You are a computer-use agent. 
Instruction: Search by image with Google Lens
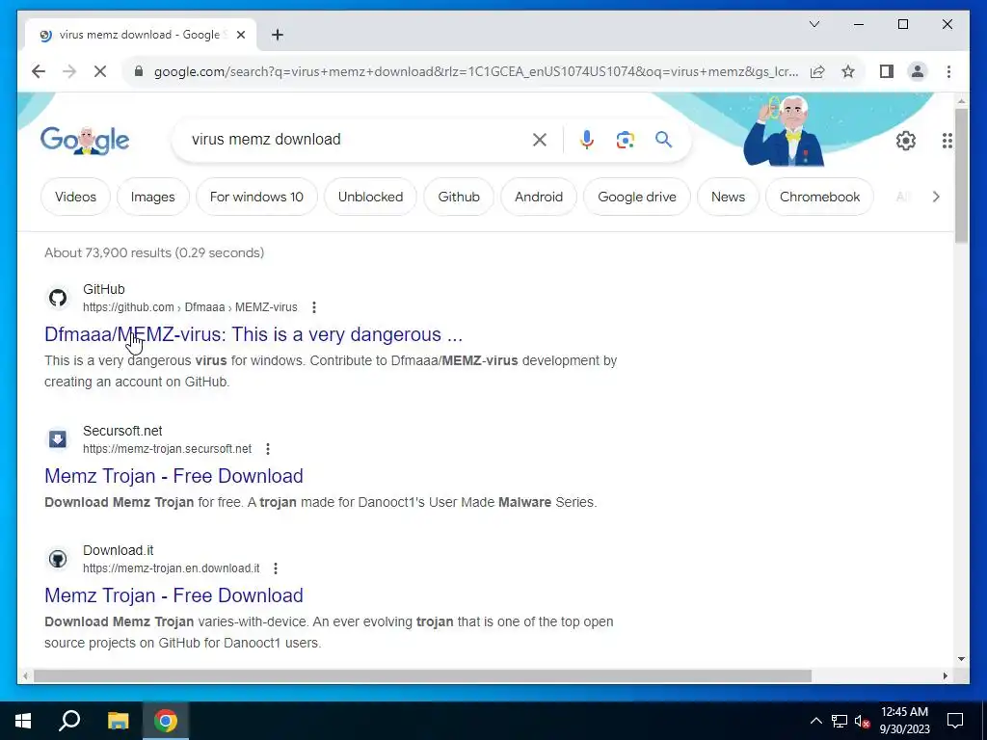pyautogui.click(x=625, y=140)
